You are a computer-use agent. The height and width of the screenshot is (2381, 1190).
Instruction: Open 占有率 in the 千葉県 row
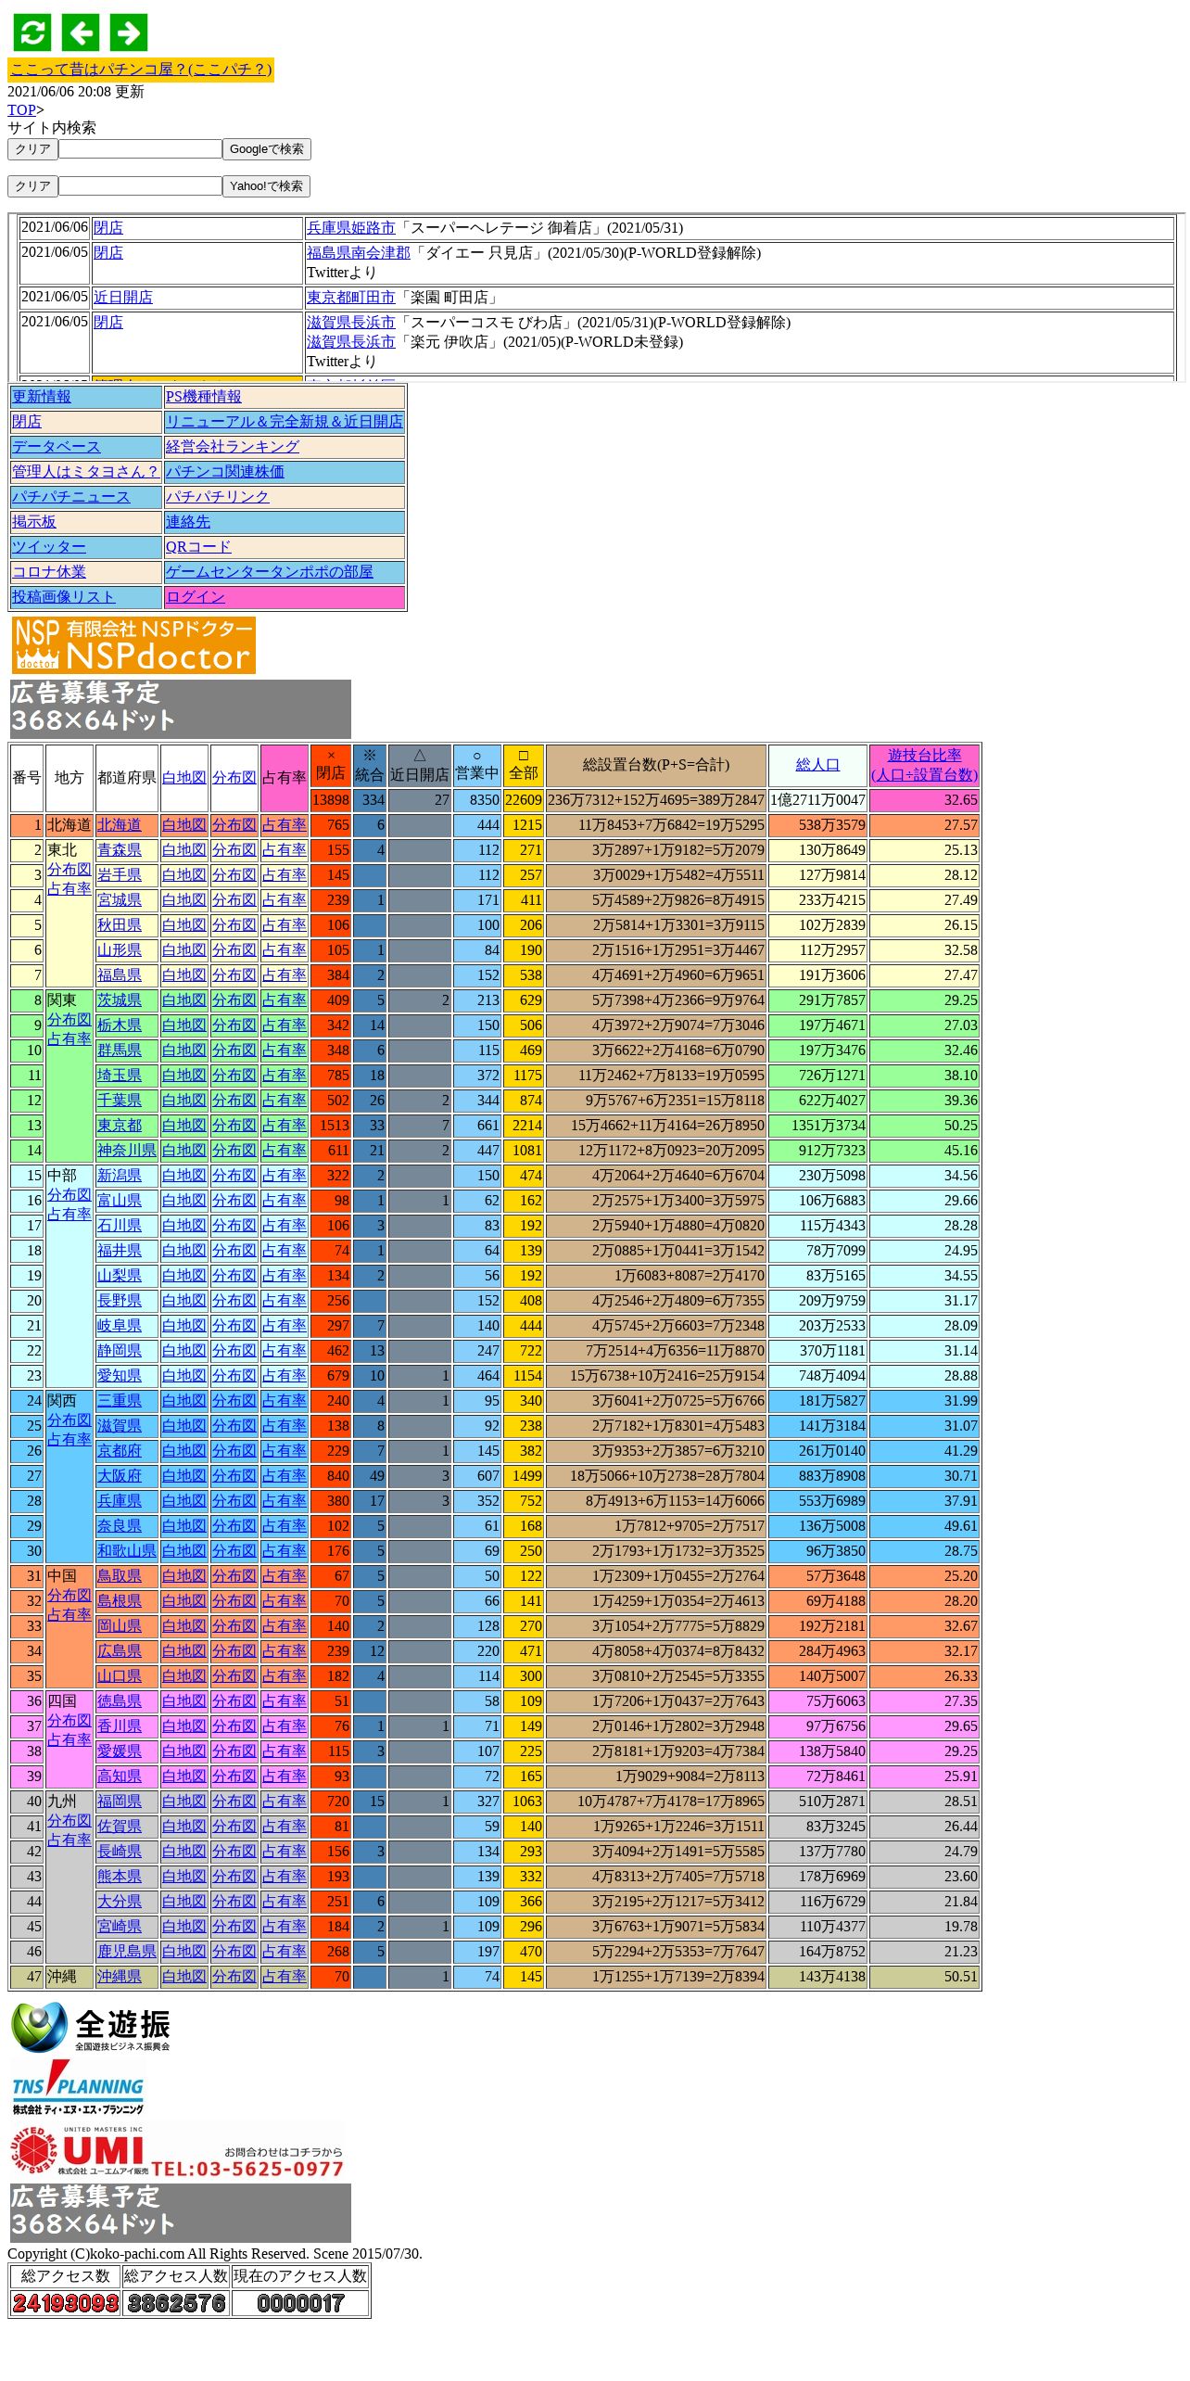285,1101
